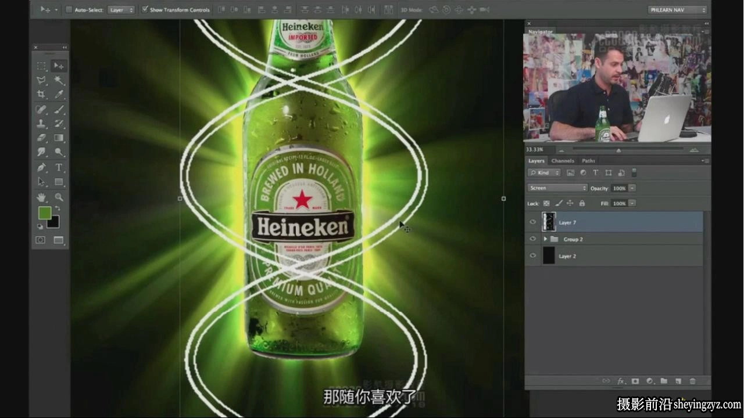The image size is (744, 418).
Task: Click the Navigator panel tab
Action: 541,31
